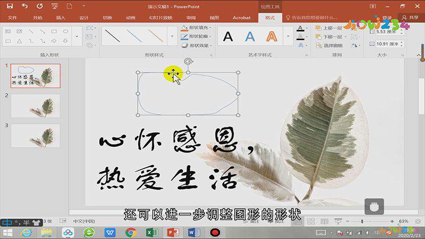Open the 形状效果 dropdown

coord(196,46)
